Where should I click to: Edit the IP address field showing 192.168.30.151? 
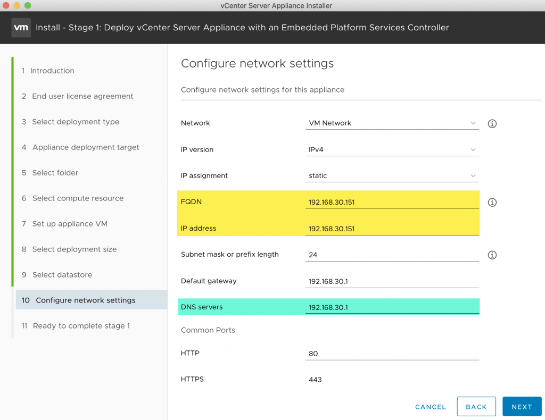392,229
